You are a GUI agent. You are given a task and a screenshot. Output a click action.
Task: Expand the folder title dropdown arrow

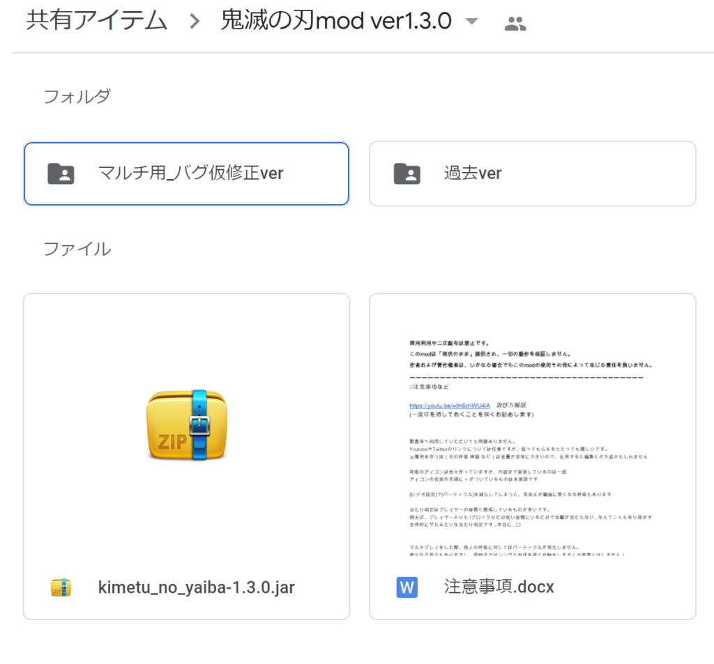(x=472, y=21)
